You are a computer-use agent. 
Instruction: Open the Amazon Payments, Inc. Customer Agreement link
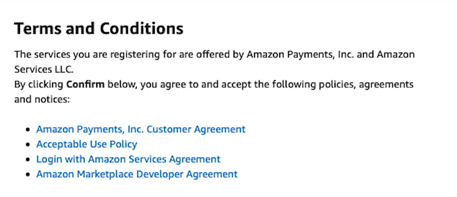[x=141, y=129]
